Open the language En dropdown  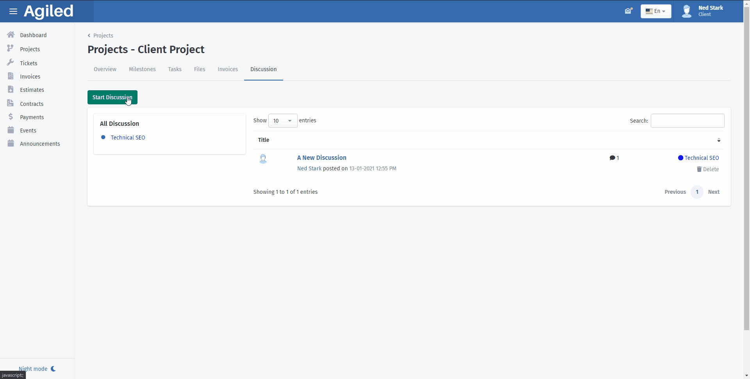tap(655, 11)
